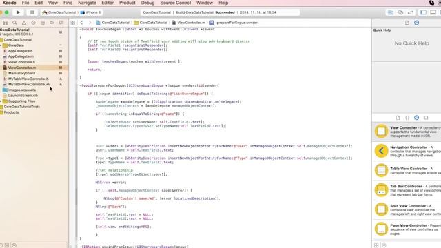Switch to the version editor
The image size is (441, 248).
coord(411,12)
